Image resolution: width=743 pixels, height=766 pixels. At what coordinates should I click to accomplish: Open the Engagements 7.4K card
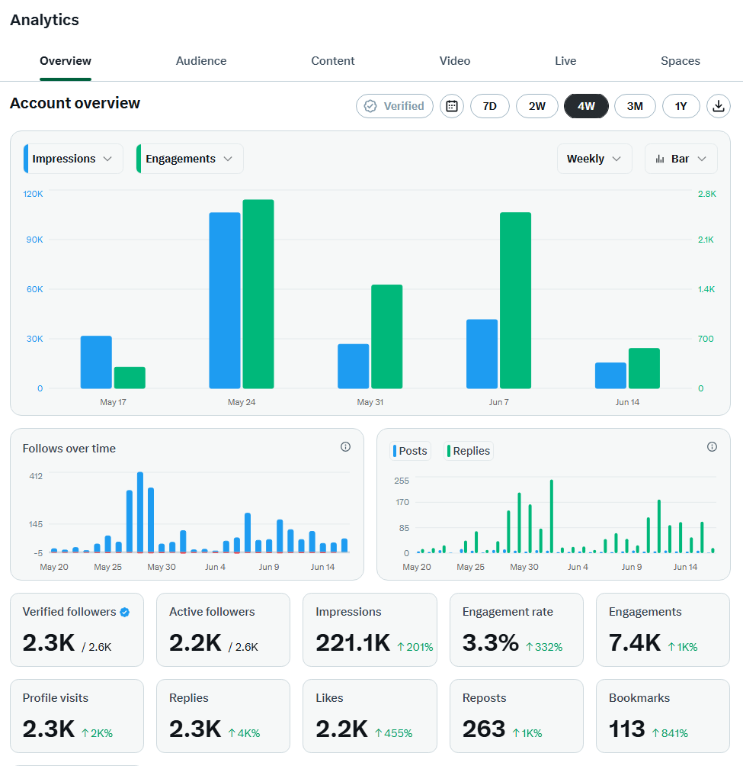coord(663,629)
